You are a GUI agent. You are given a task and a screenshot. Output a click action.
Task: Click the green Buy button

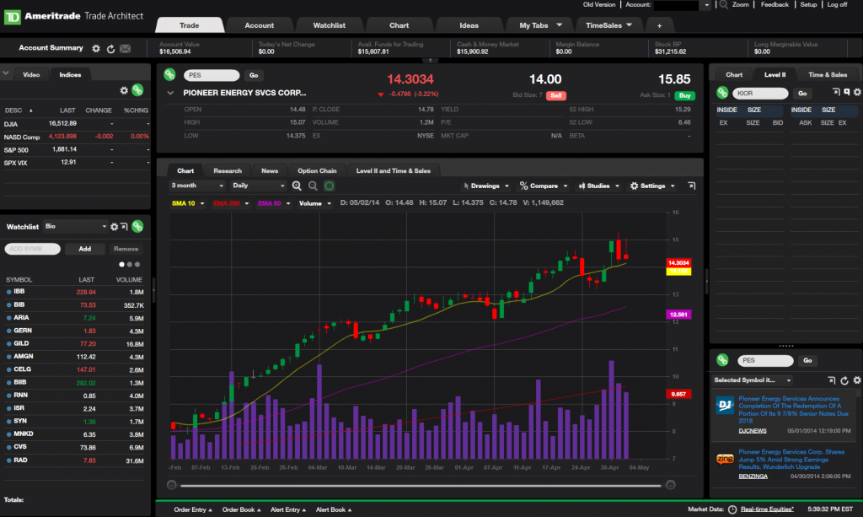pyautogui.click(x=684, y=96)
